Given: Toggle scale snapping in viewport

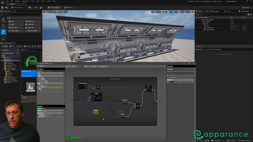Looking at the screenshot, I should click(180, 12).
